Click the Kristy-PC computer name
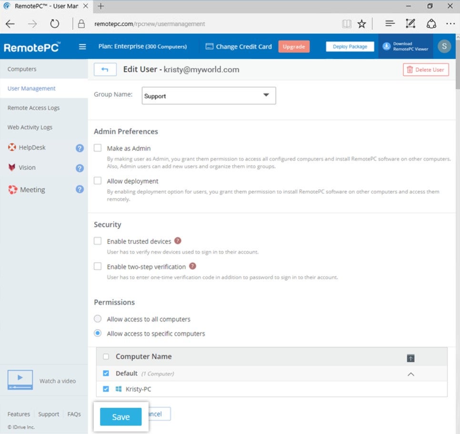The image size is (460, 434). pyautogui.click(x=138, y=389)
